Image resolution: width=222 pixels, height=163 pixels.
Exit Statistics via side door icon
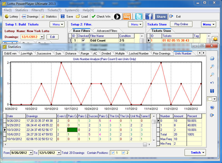tap(212, 115)
